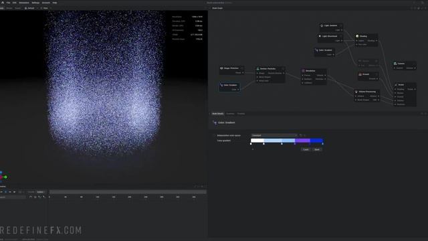Select the Shading node icon
Screen dimensions: 428x241
(x=357, y=36)
